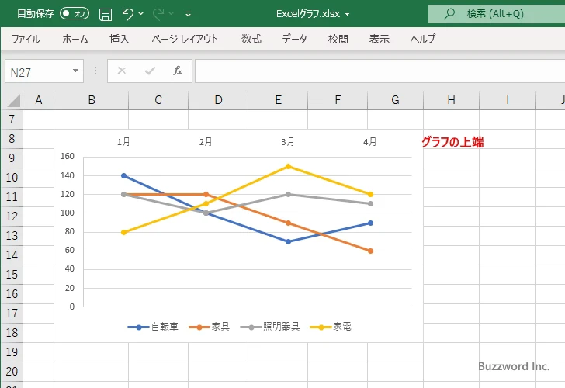
Task: Click the blue 自転車 data point at 140
Action: click(123, 176)
